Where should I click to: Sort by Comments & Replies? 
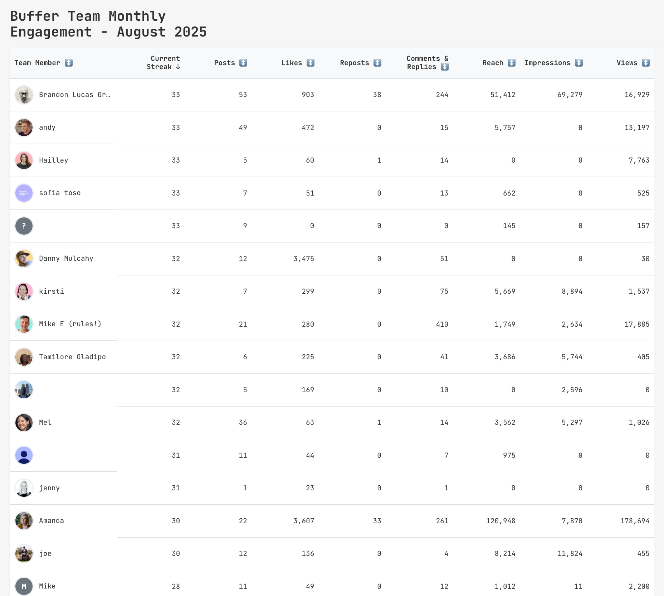coord(445,67)
